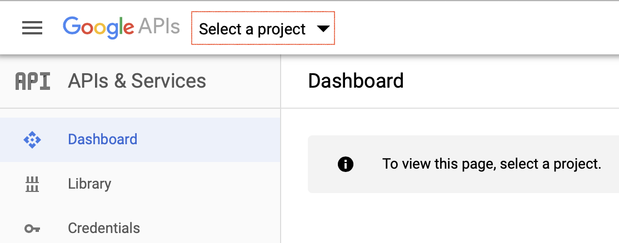Click the Library icon in the sidebar
The image size is (619, 243).
pyautogui.click(x=32, y=184)
